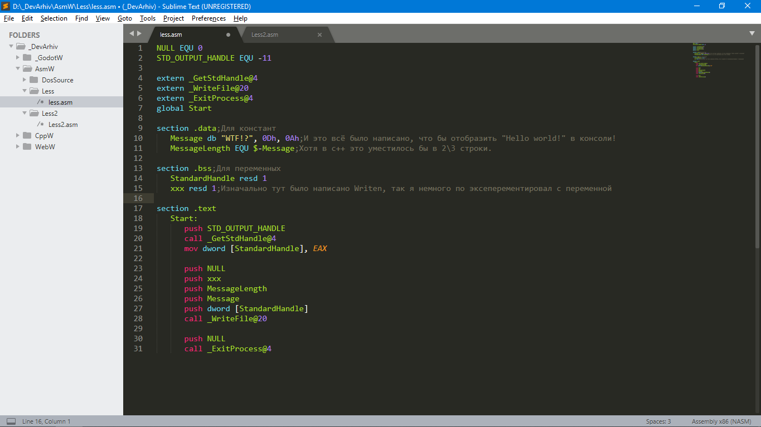
Task: Collapse the _DevArhiv folder arrow
Action: [x=11, y=46]
